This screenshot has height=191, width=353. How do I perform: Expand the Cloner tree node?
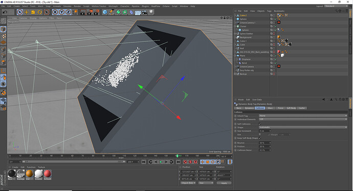coord(235,26)
